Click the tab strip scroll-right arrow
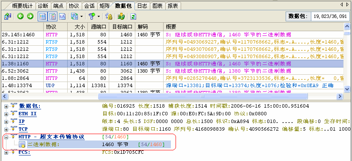This screenshot has width=352, height=161. pyautogui.click(x=347, y=4)
